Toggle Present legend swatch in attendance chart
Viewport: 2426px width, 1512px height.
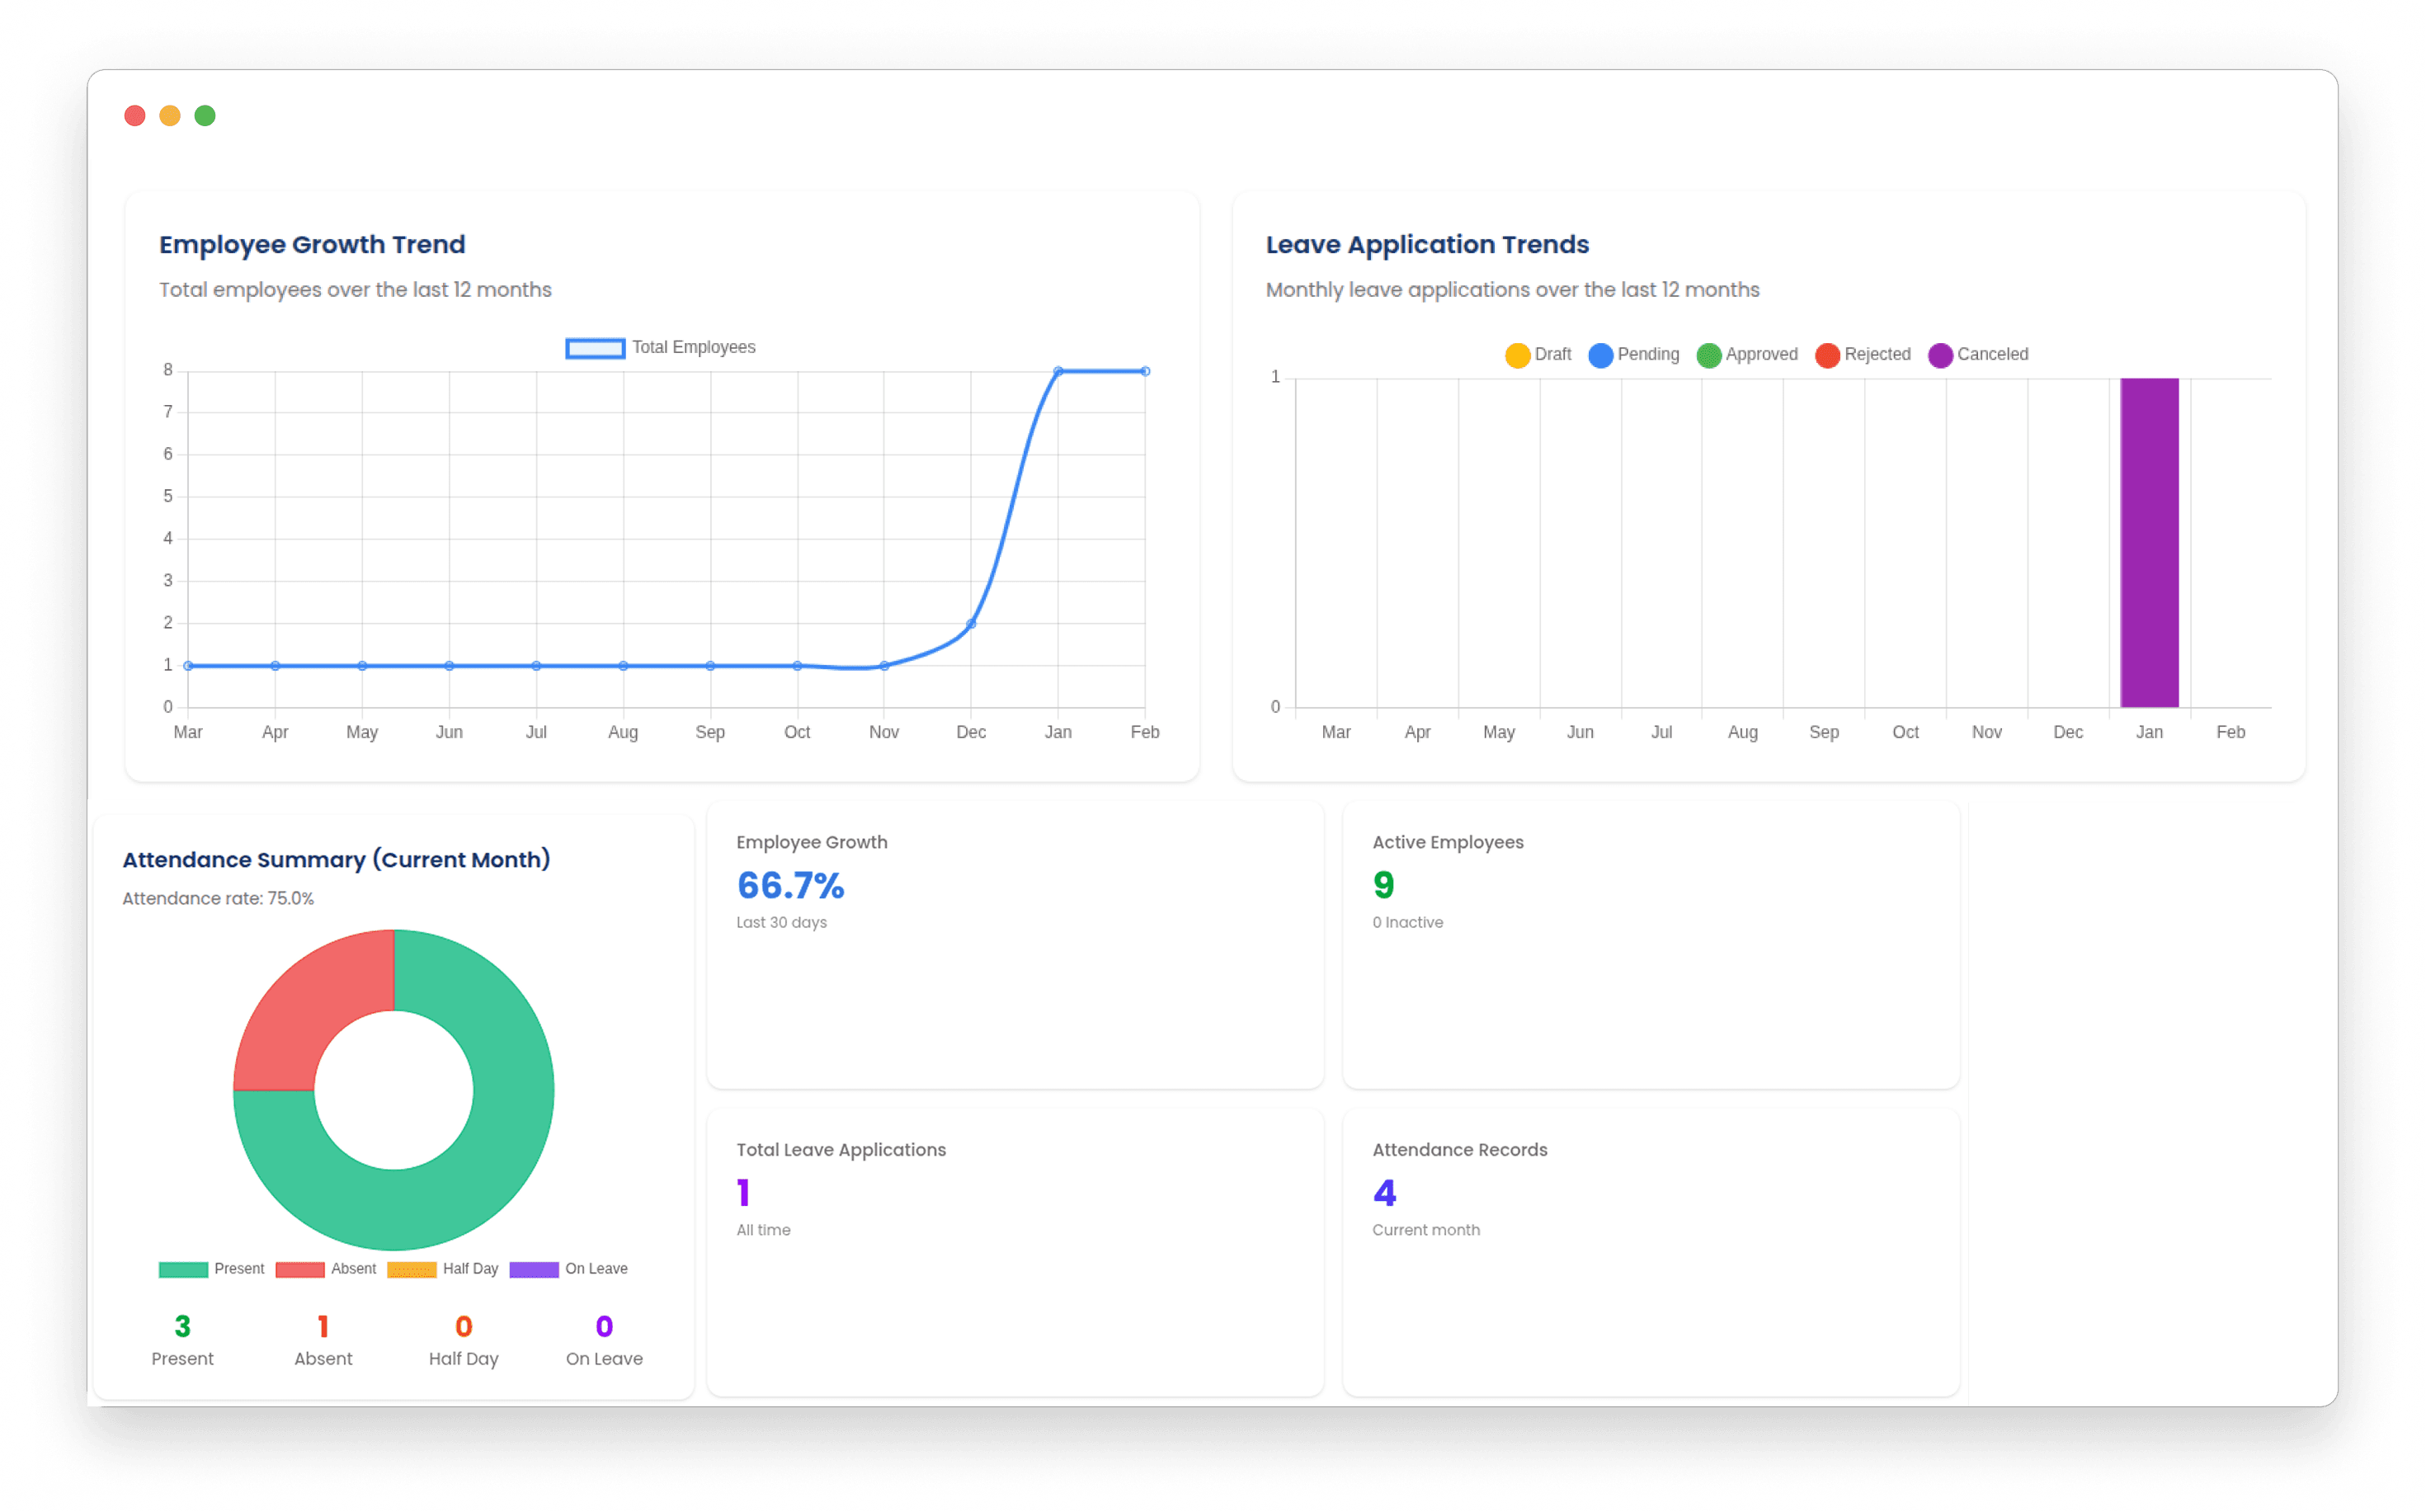(x=184, y=1269)
